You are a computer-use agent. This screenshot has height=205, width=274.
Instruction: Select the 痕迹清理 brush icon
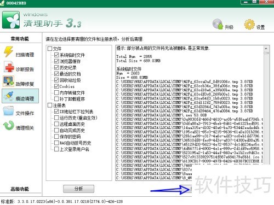[9, 96]
